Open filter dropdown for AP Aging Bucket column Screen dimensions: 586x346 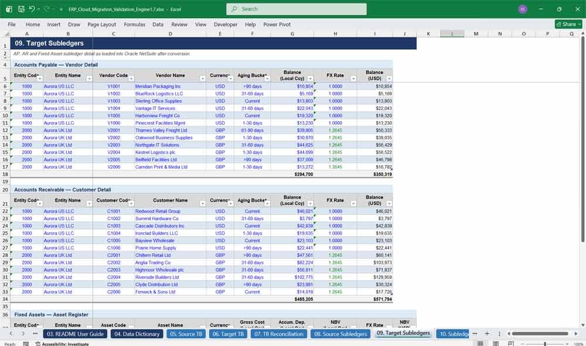pos(267,79)
